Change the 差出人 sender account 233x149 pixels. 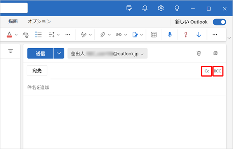(x=108, y=53)
